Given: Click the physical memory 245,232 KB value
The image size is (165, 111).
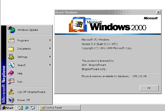Looking at the screenshot, I should 140,76.
